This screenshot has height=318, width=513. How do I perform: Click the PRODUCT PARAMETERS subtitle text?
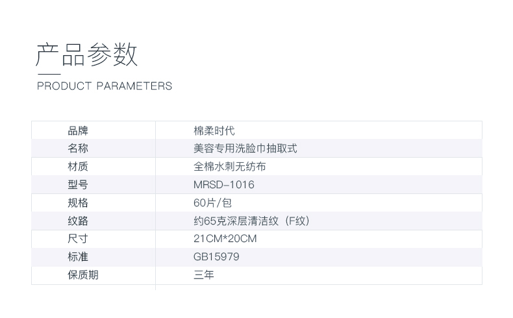coord(105,86)
